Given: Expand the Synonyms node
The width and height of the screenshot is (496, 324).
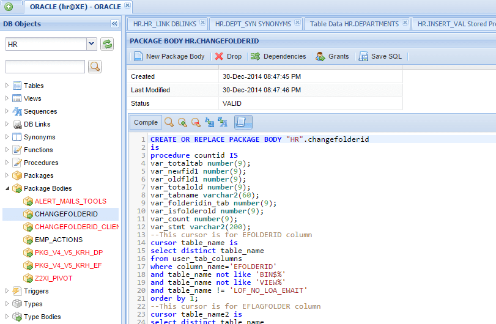Looking at the screenshot, I should point(7,137).
